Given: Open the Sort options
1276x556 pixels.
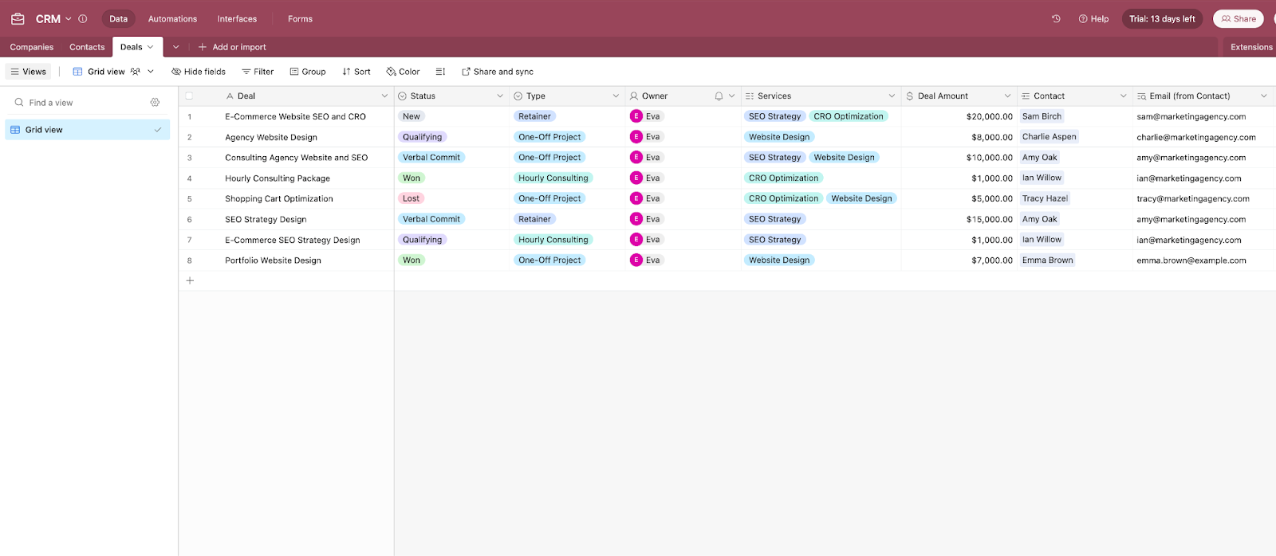Looking at the screenshot, I should pos(356,72).
